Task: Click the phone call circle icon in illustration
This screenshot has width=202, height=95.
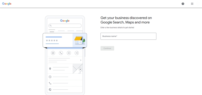Action: (x=61, y=53)
